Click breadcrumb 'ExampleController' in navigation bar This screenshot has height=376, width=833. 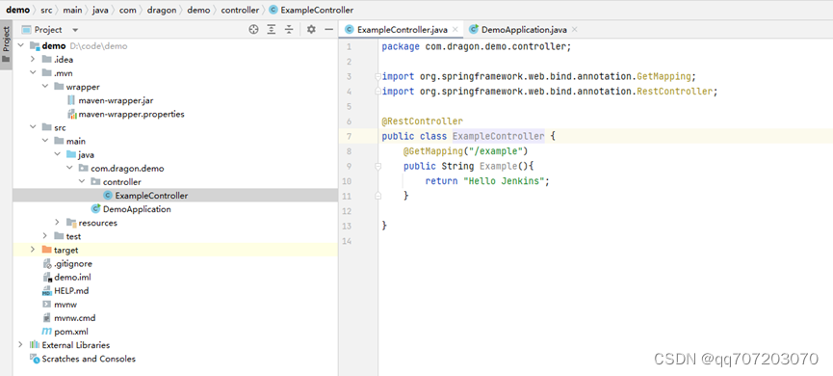click(x=317, y=10)
